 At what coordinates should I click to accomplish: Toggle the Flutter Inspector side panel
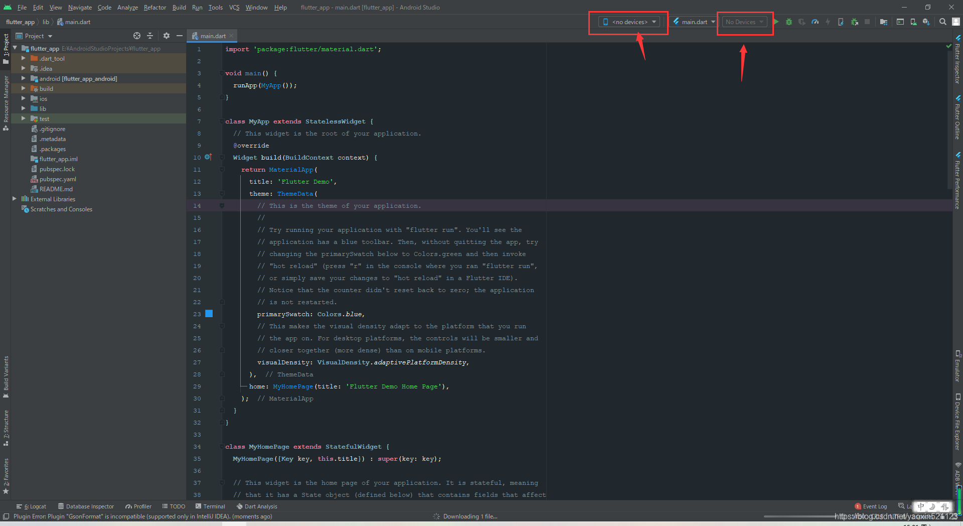pos(957,59)
